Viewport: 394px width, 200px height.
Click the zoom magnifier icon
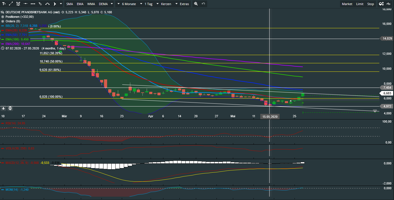(x=196, y=4)
